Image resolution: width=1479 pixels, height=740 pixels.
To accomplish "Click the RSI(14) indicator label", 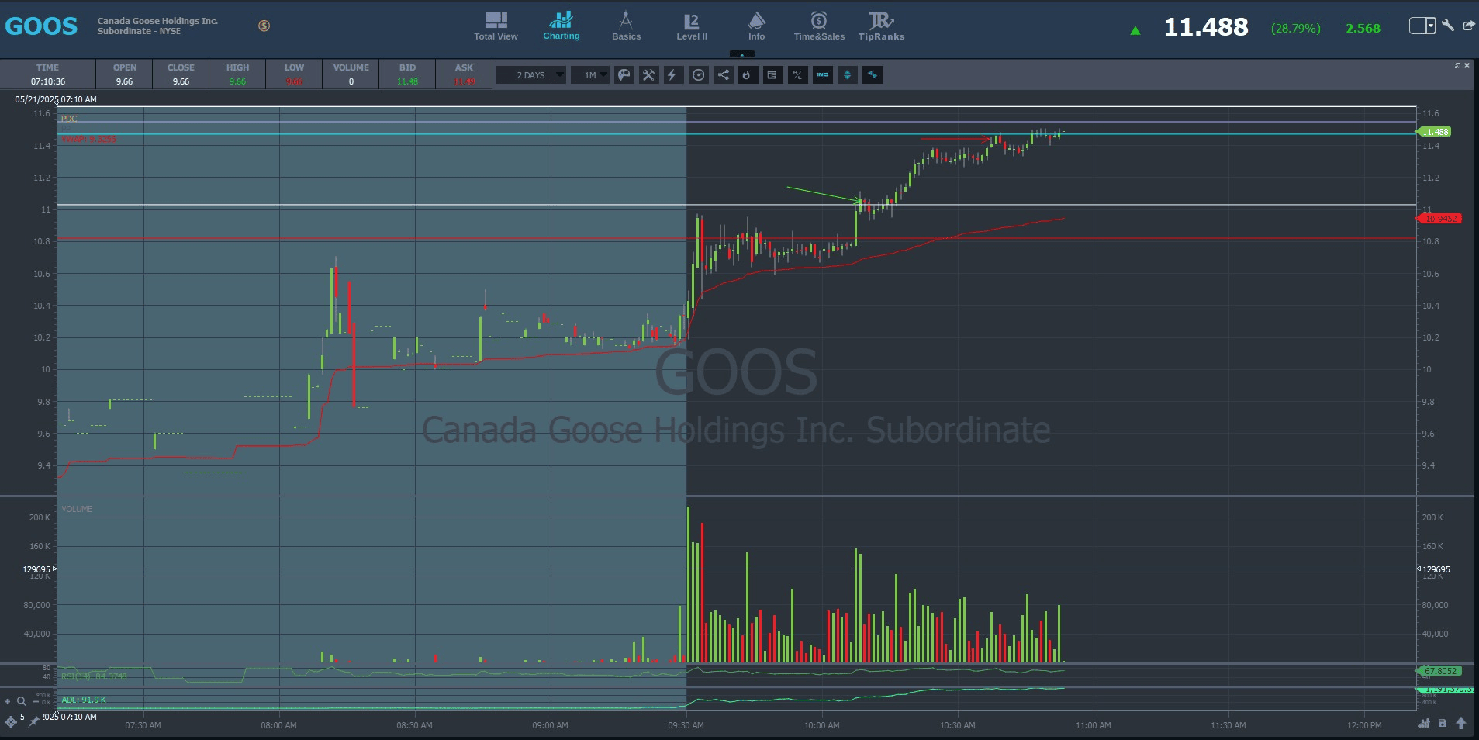I will pos(94,676).
